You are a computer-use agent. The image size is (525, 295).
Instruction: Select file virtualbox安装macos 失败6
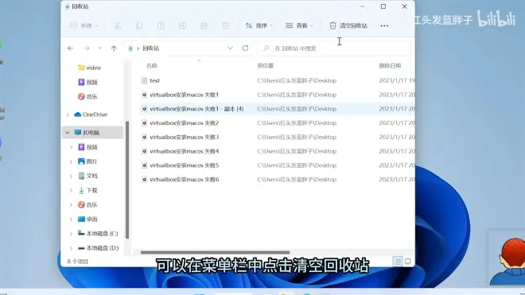[185, 180]
